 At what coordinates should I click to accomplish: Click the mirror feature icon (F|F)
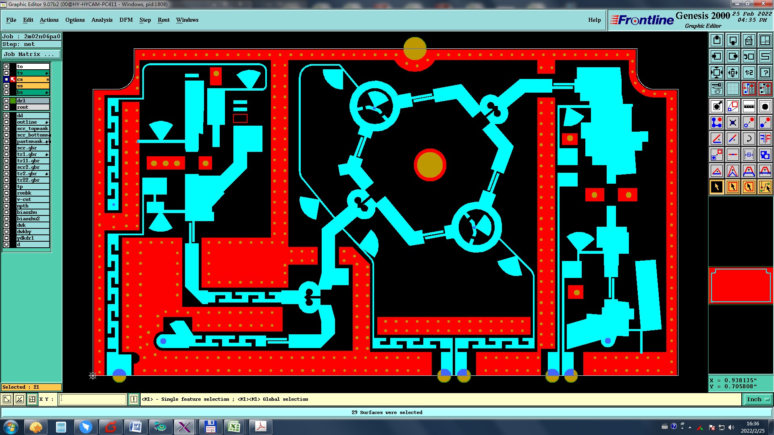click(x=765, y=139)
